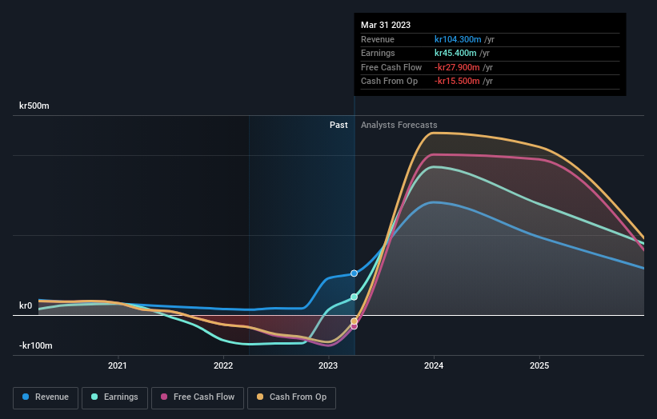Click the Earnings row label in tooltip
657x419 pixels.
[x=378, y=53]
